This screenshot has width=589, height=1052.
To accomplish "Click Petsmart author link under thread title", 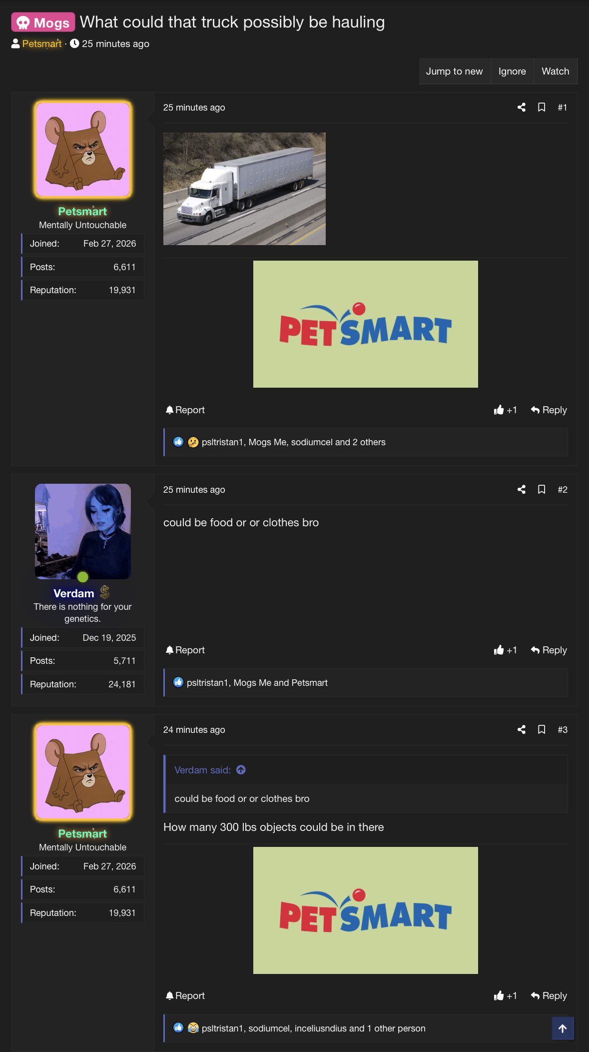I will 42,44.
